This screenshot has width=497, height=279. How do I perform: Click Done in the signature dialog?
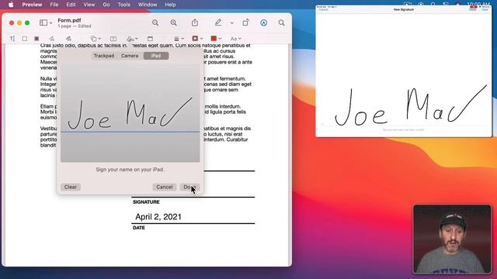pos(189,187)
